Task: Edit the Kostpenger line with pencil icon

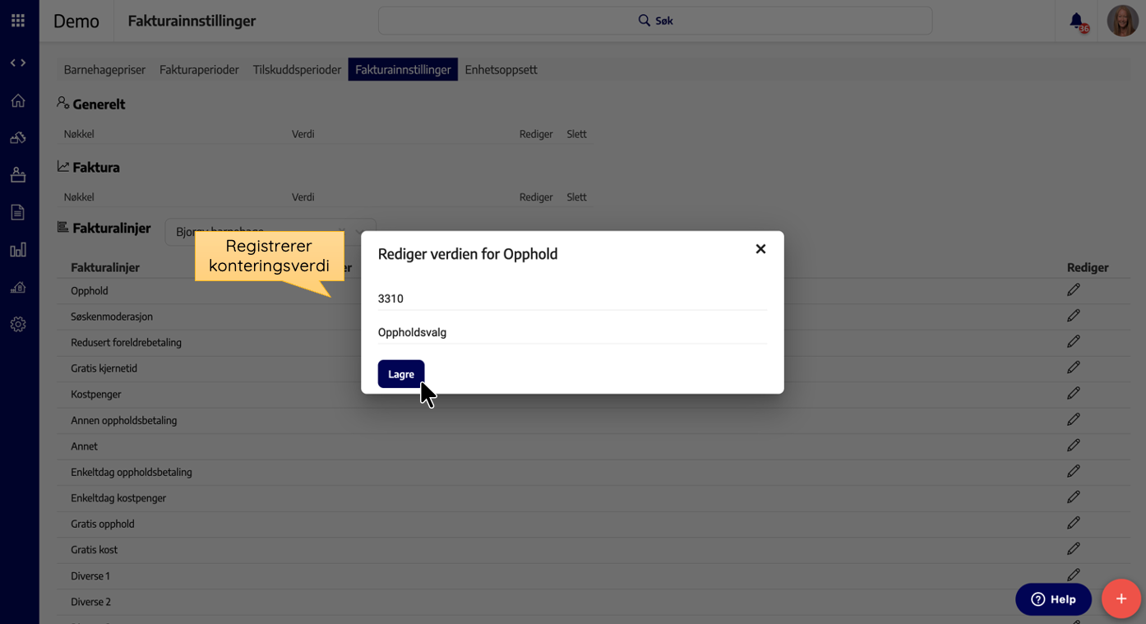Action: (x=1073, y=394)
